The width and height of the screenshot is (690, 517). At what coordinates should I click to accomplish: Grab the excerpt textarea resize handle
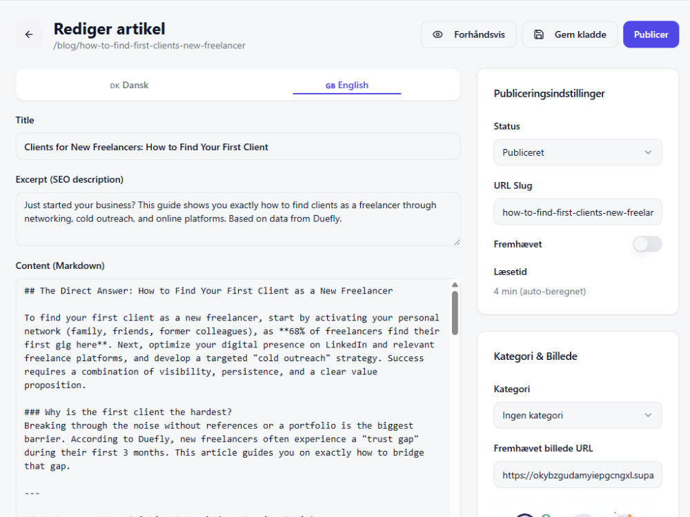[457, 242]
